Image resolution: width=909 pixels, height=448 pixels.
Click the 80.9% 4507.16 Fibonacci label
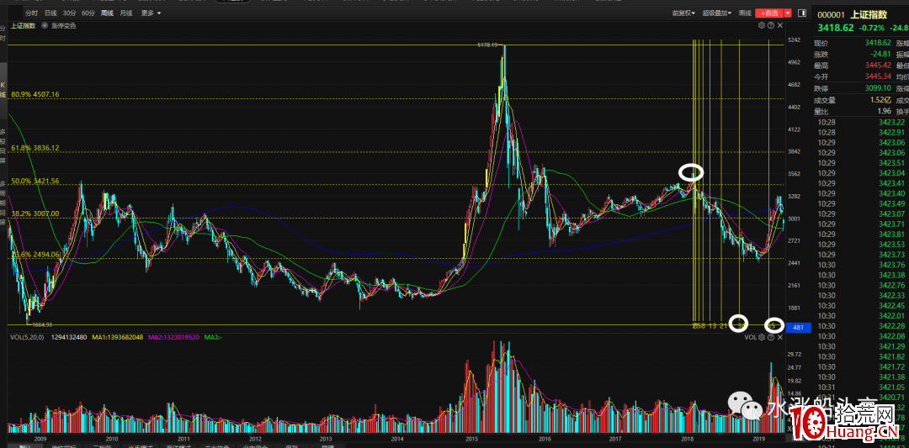35,94
